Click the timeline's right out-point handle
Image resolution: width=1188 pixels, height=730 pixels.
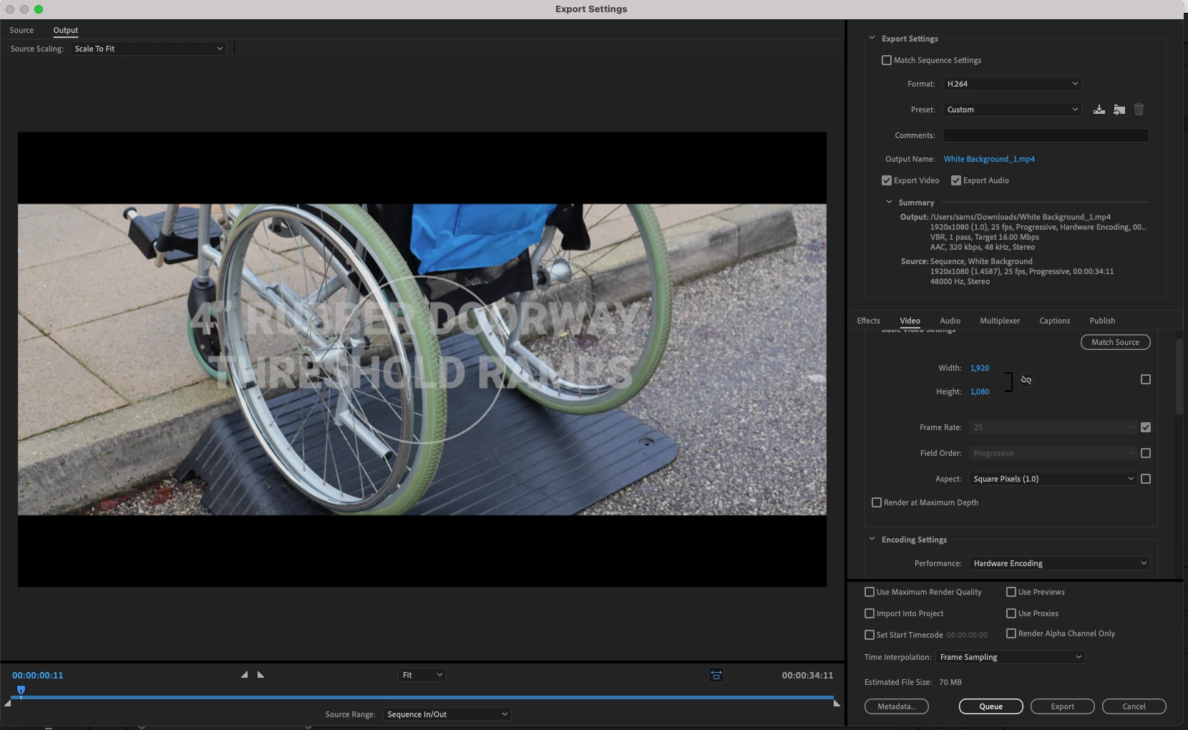[837, 704]
